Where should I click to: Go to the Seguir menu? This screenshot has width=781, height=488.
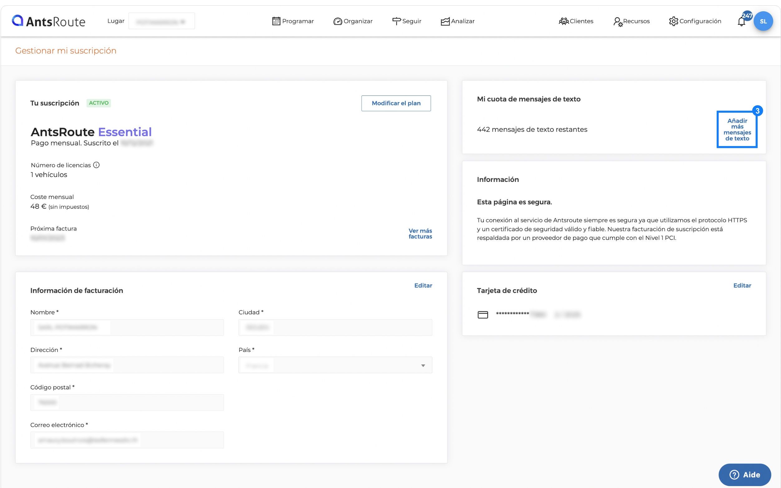click(x=406, y=21)
